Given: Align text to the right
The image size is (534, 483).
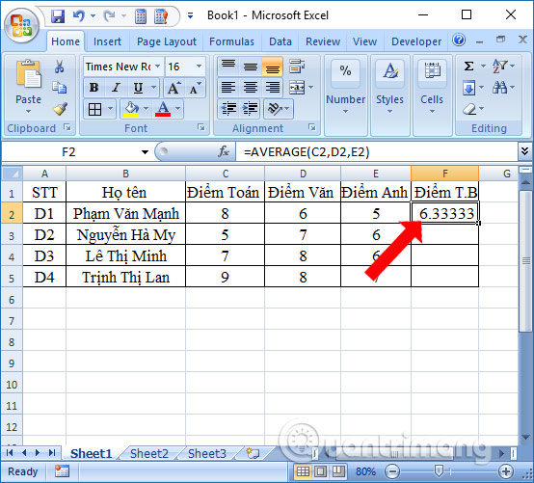Looking at the screenshot, I should click(273, 88).
